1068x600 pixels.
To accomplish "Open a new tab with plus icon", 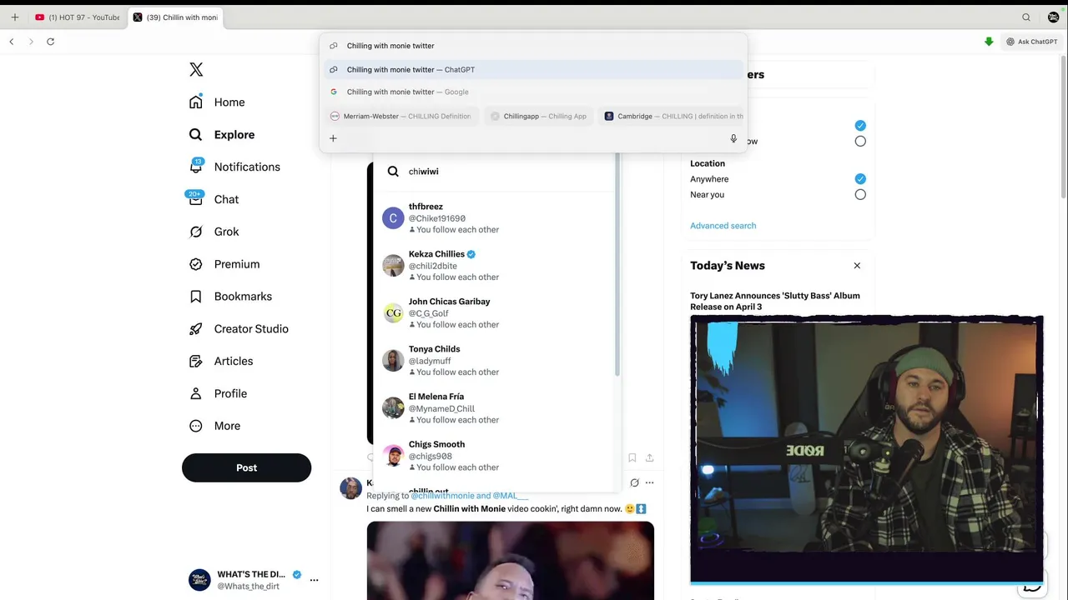I will tap(15, 17).
